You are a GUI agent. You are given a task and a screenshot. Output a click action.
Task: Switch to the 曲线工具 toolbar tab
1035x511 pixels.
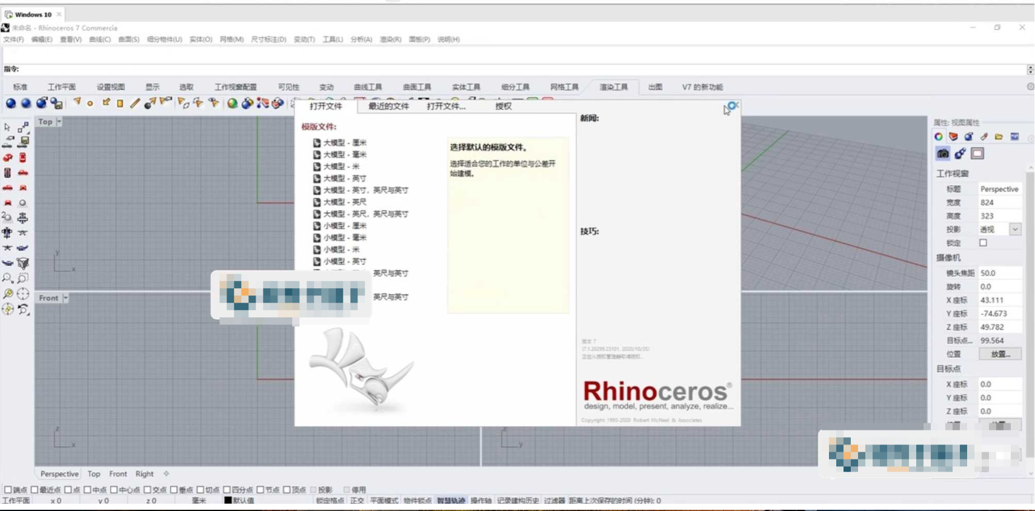pos(368,87)
